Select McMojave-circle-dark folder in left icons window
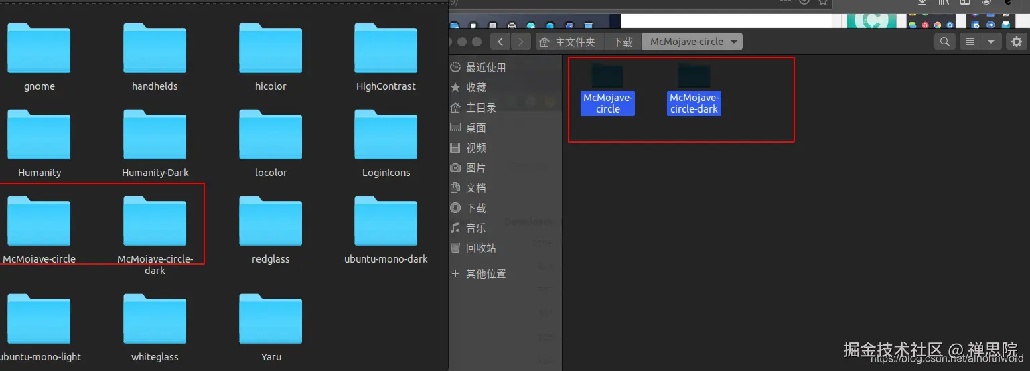 pyautogui.click(x=155, y=235)
